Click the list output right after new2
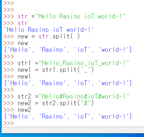Screen dimensions: 144x137 pyautogui.click(x=68, y=116)
